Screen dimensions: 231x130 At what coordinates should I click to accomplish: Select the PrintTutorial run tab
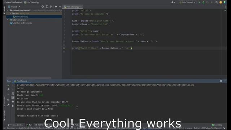click(x=22, y=81)
